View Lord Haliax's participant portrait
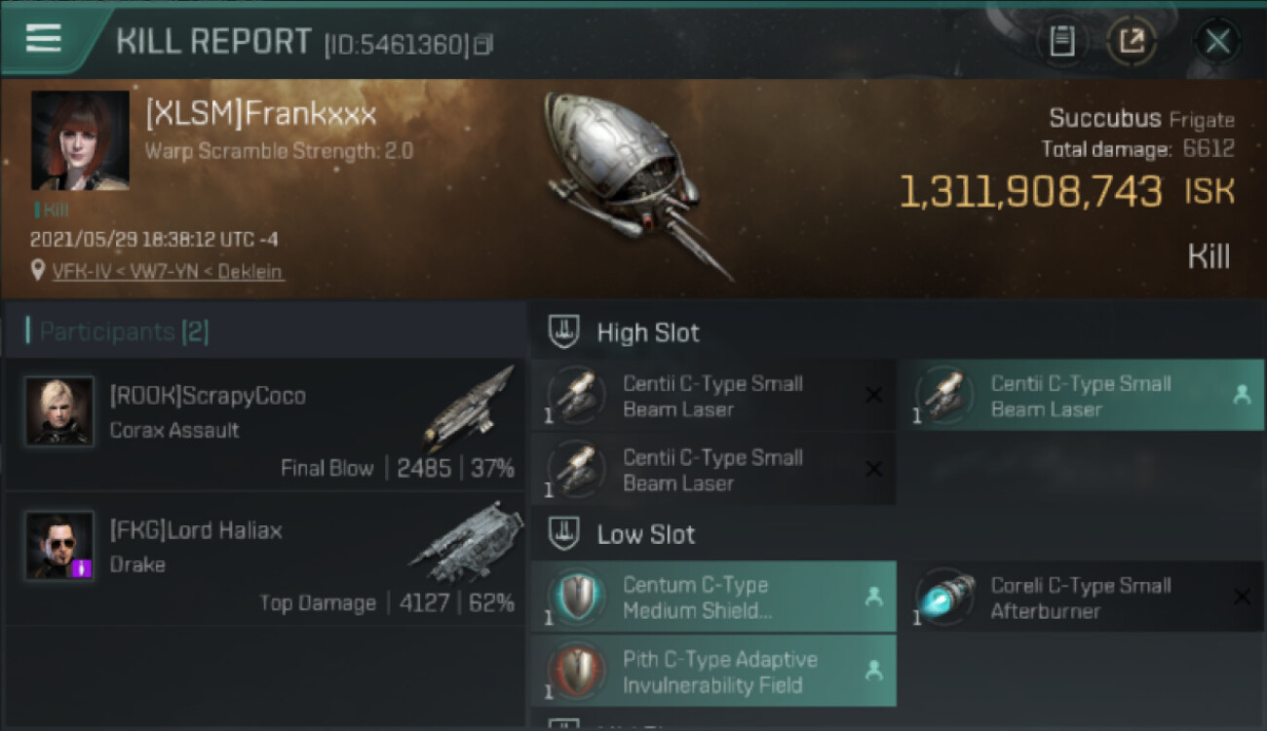1267x731 pixels. (x=59, y=545)
